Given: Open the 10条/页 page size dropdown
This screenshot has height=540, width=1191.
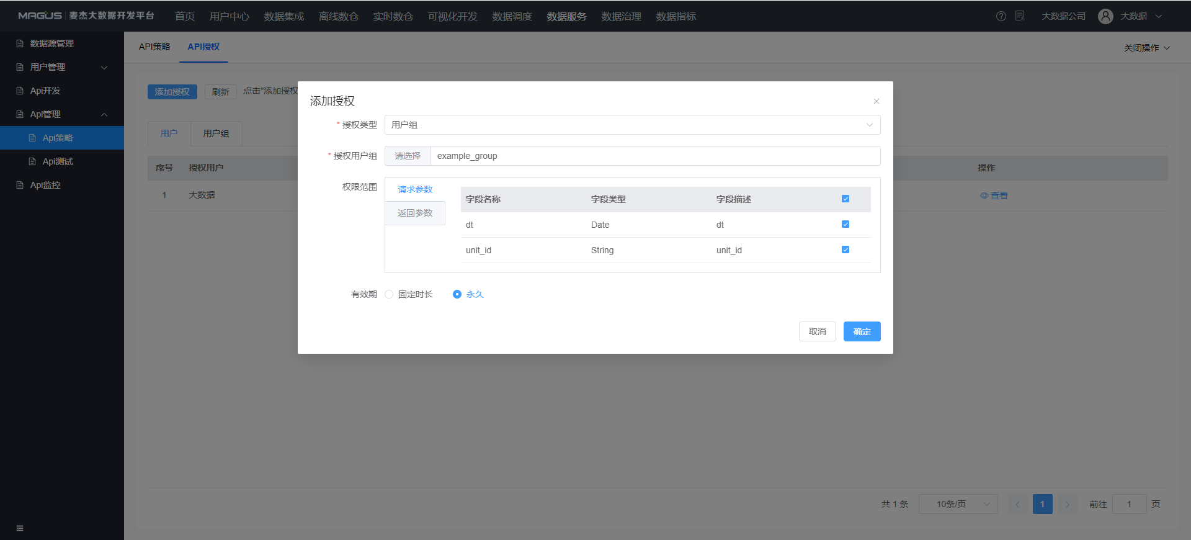Looking at the screenshot, I should tap(958, 504).
